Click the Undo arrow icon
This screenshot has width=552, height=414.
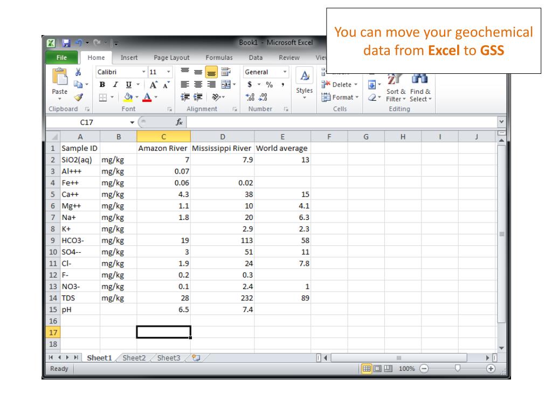click(x=79, y=43)
